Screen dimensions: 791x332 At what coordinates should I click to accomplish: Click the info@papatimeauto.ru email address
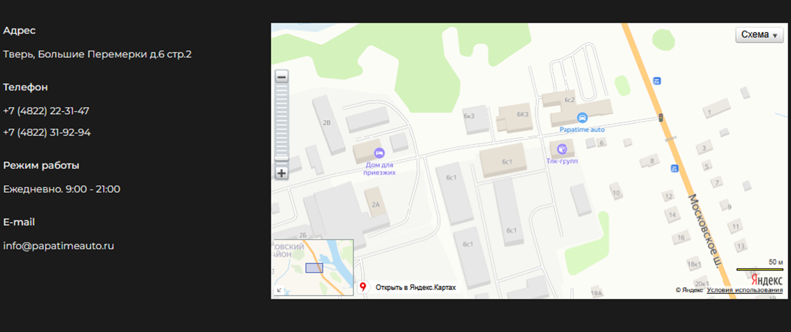click(58, 246)
